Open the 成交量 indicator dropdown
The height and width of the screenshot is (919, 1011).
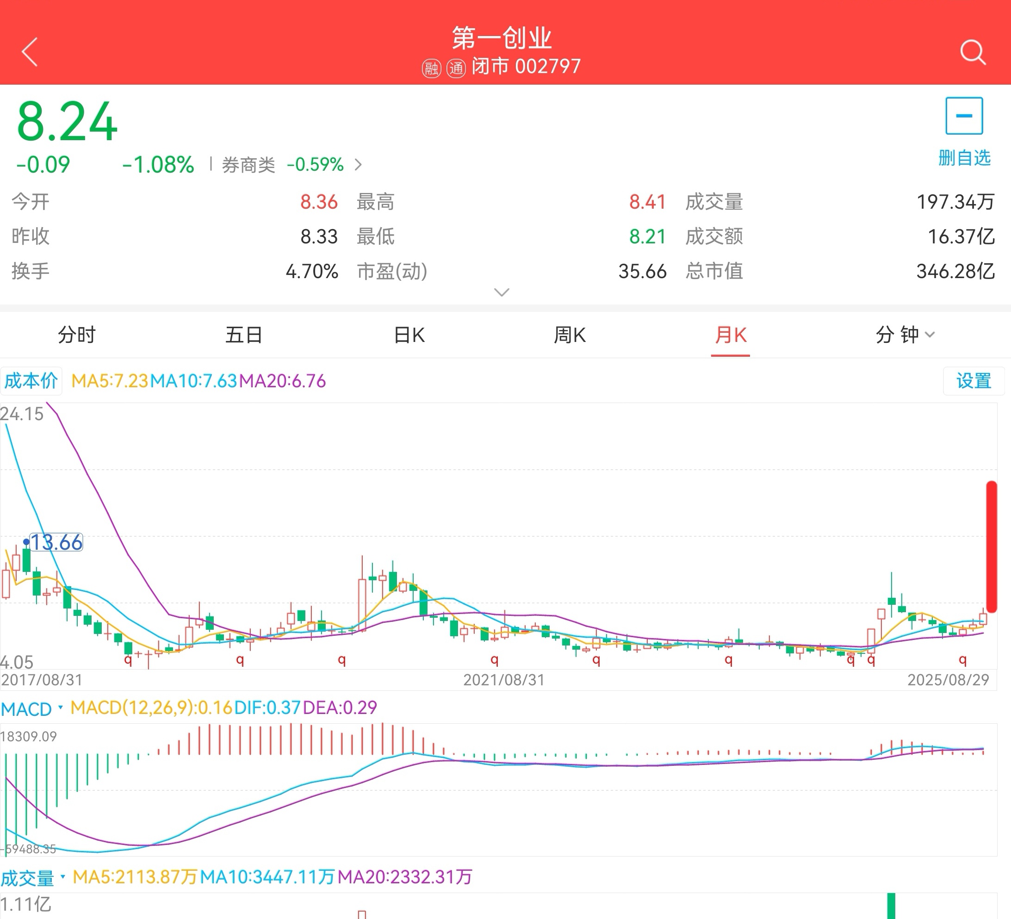(33, 878)
